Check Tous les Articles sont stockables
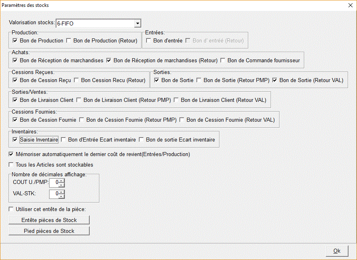The height and width of the screenshot is (260, 357). click(x=11, y=165)
